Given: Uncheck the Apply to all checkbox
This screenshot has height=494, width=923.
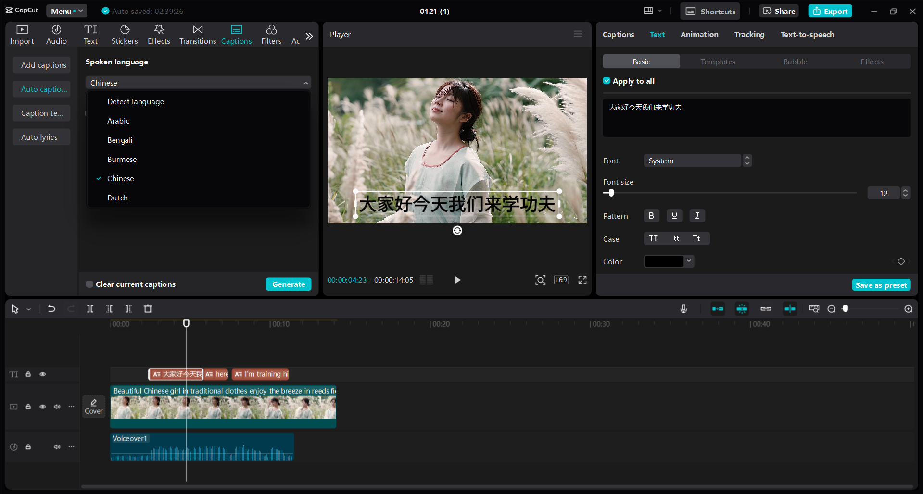Looking at the screenshot, I should (x=607, y=80).
